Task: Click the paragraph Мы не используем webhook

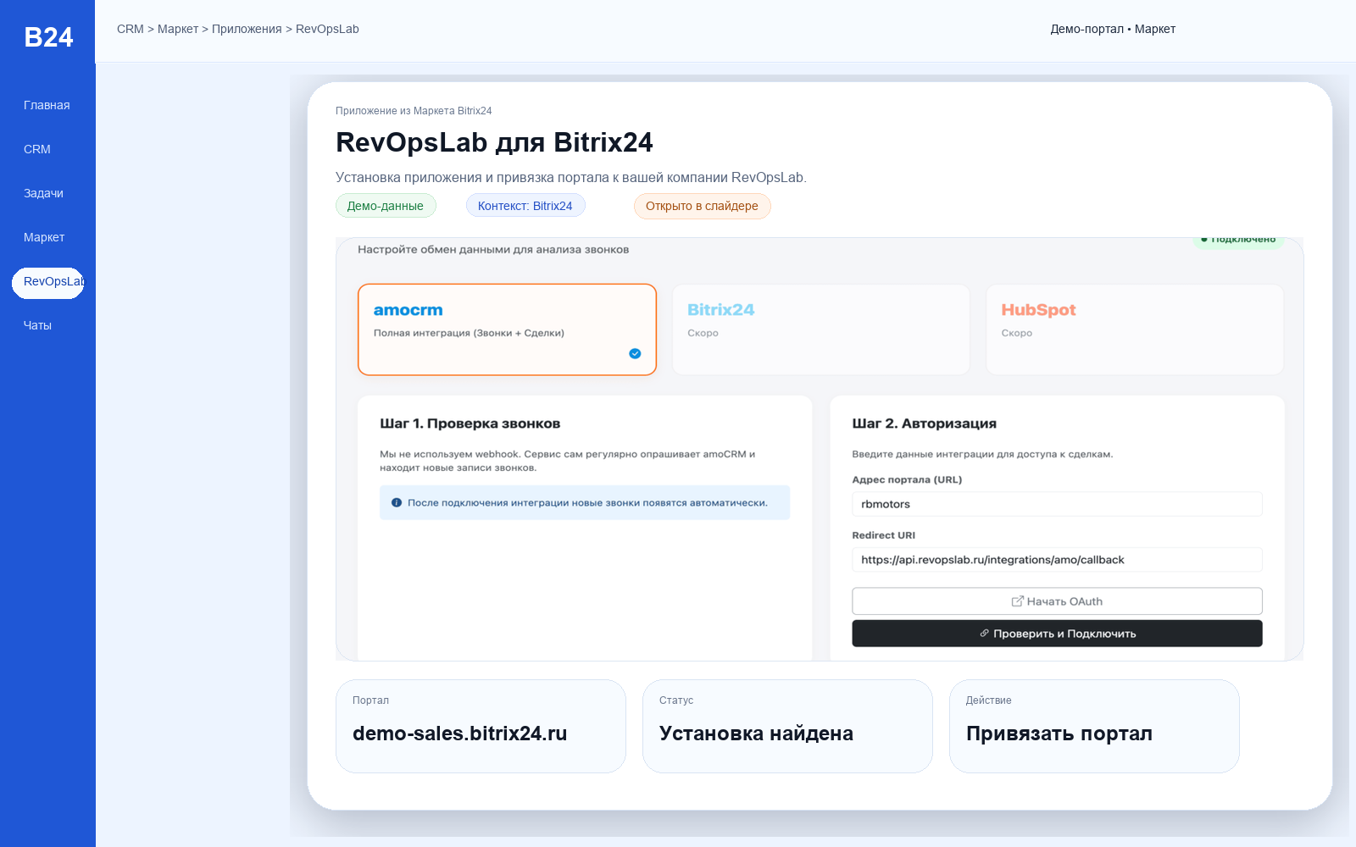Action: (568, 461)
